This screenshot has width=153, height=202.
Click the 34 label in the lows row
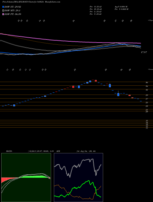(x=121, y=70)
